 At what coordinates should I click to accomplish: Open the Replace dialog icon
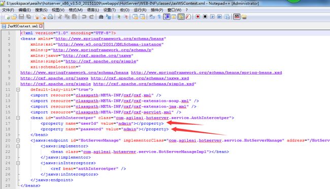click(x=108, y=17)
